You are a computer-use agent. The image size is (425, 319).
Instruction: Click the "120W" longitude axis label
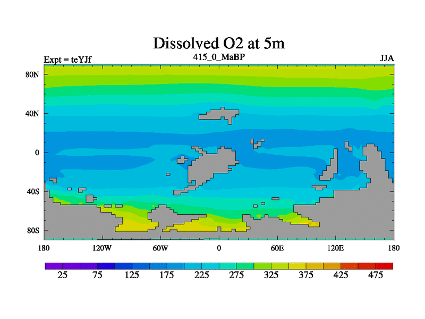(x=101, y=248)
